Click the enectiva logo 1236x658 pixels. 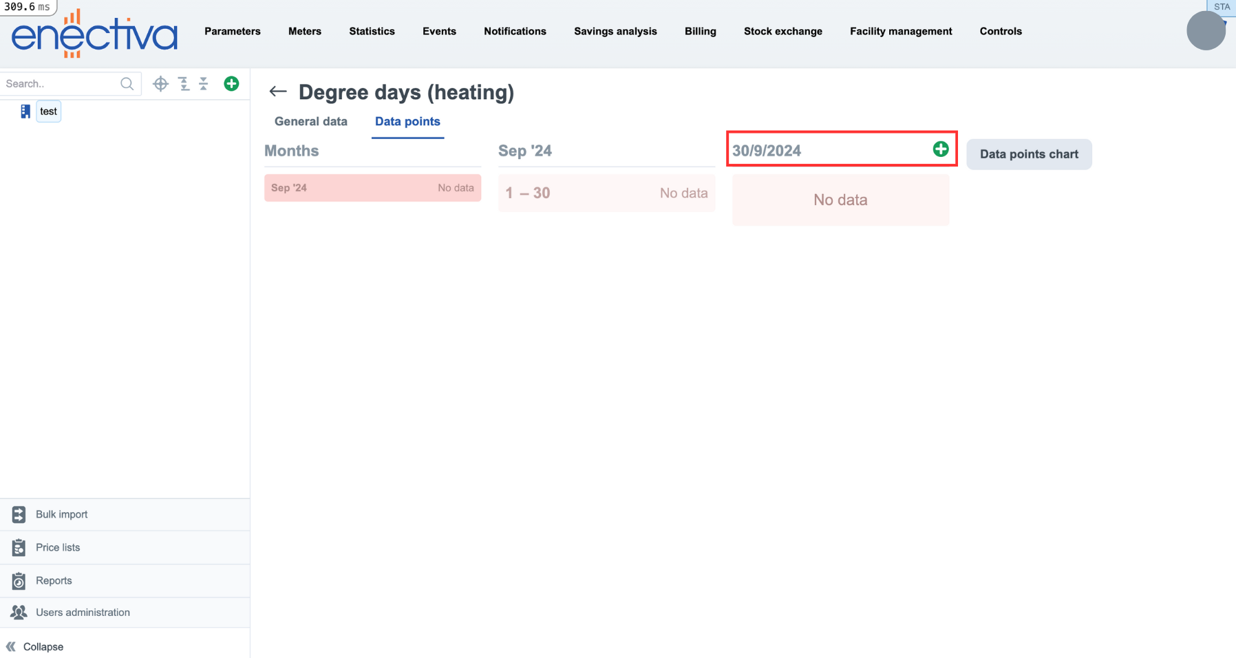94,34
